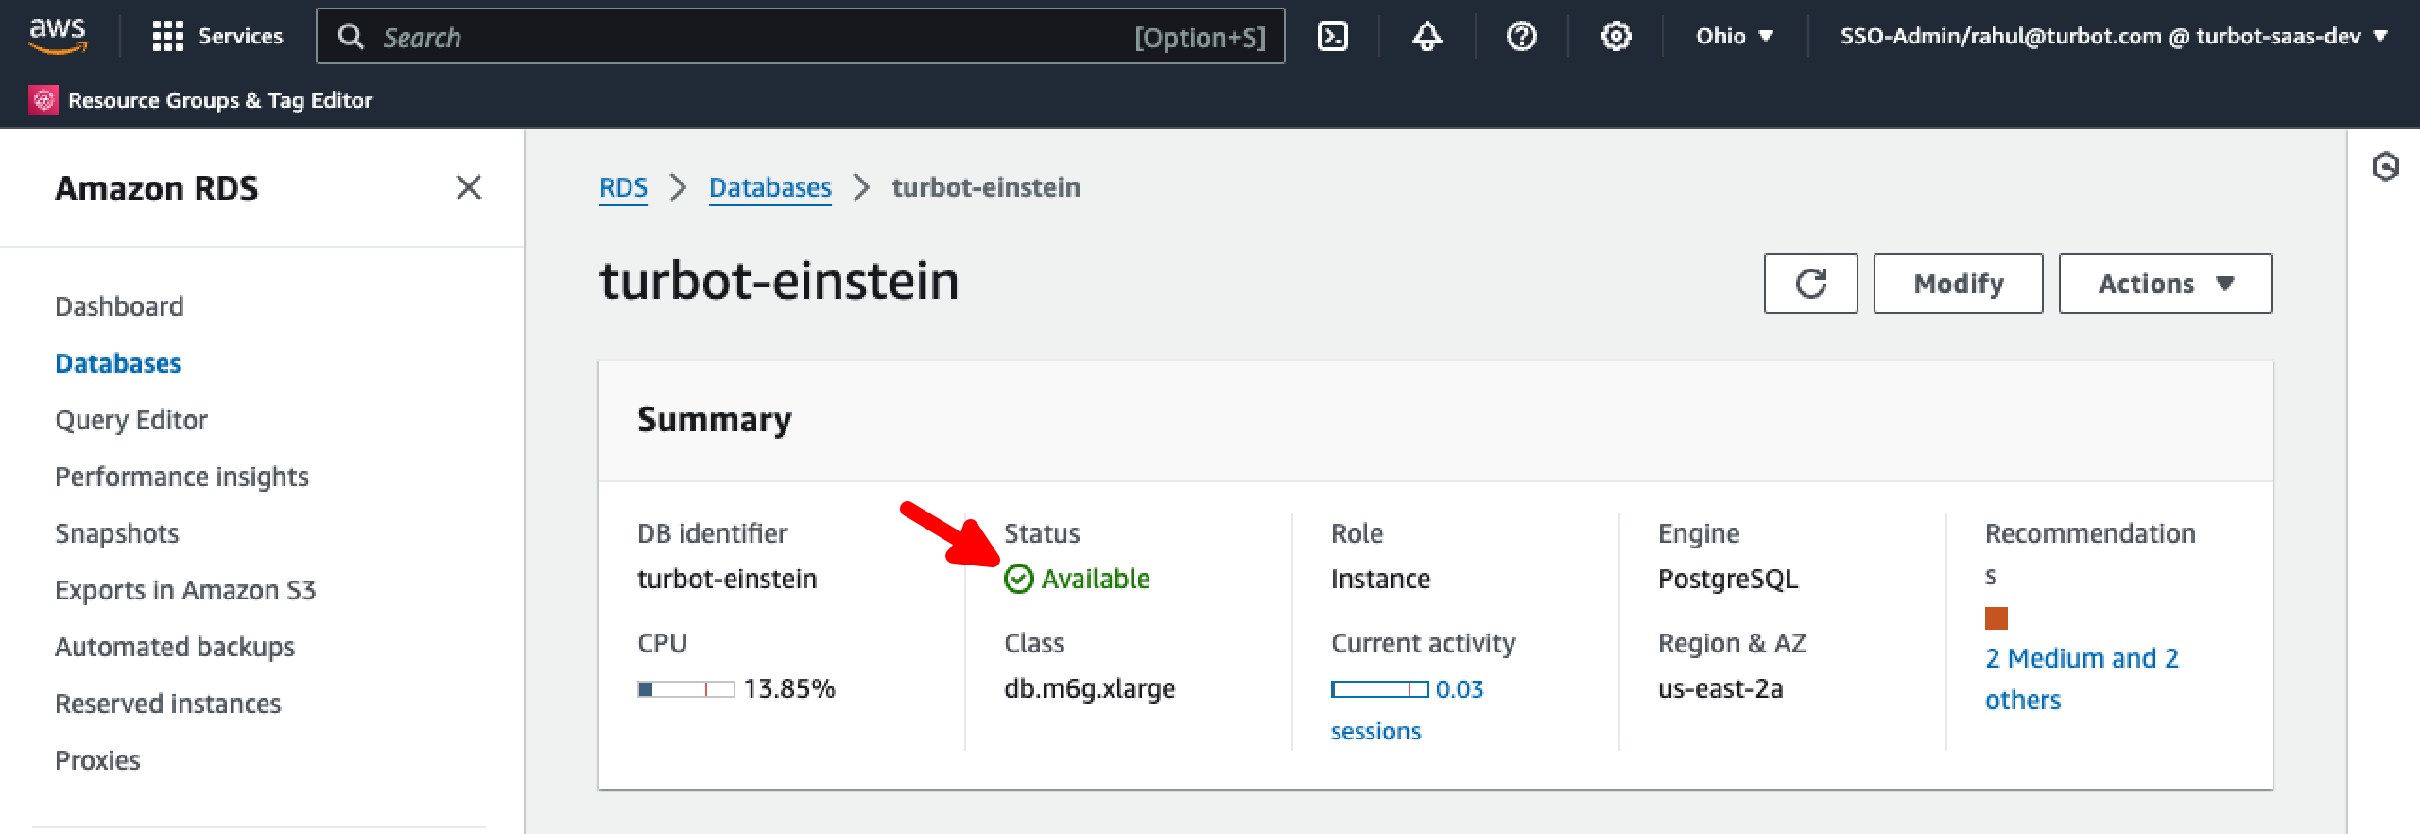Click the Amazon RDS sidebar title
Screen dimensions: 2420x834
[x=156, y=188]
